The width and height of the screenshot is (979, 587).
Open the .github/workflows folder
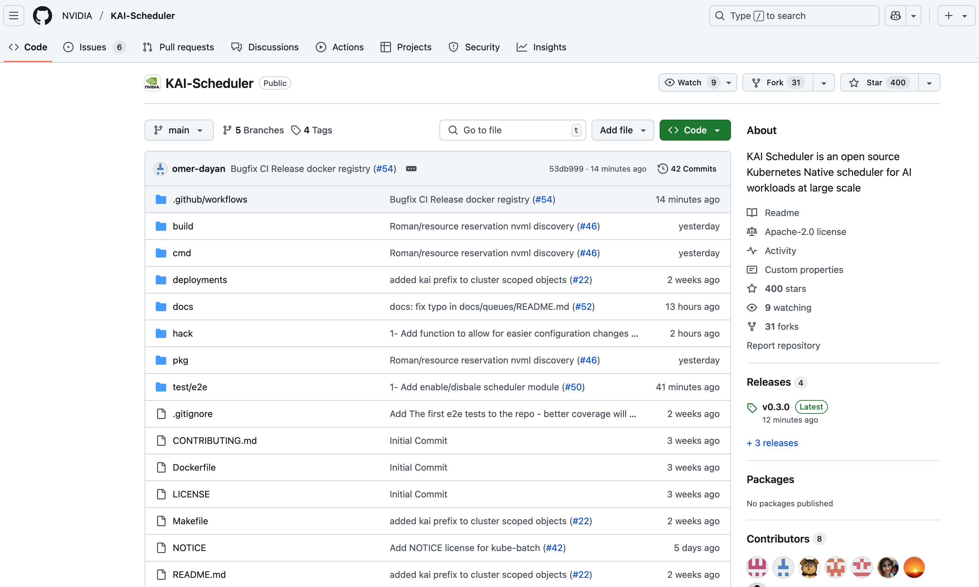click(x=210, y=199)
